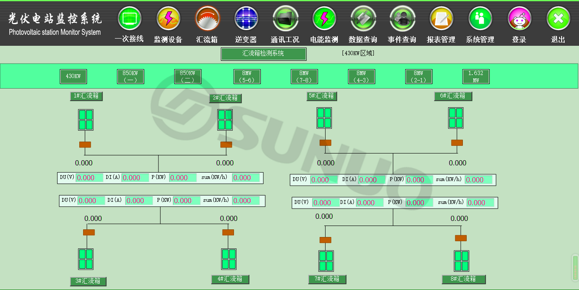Toggle the orange breaker under 5#汇流箱

pyautogui.click(x=325, y=143)
